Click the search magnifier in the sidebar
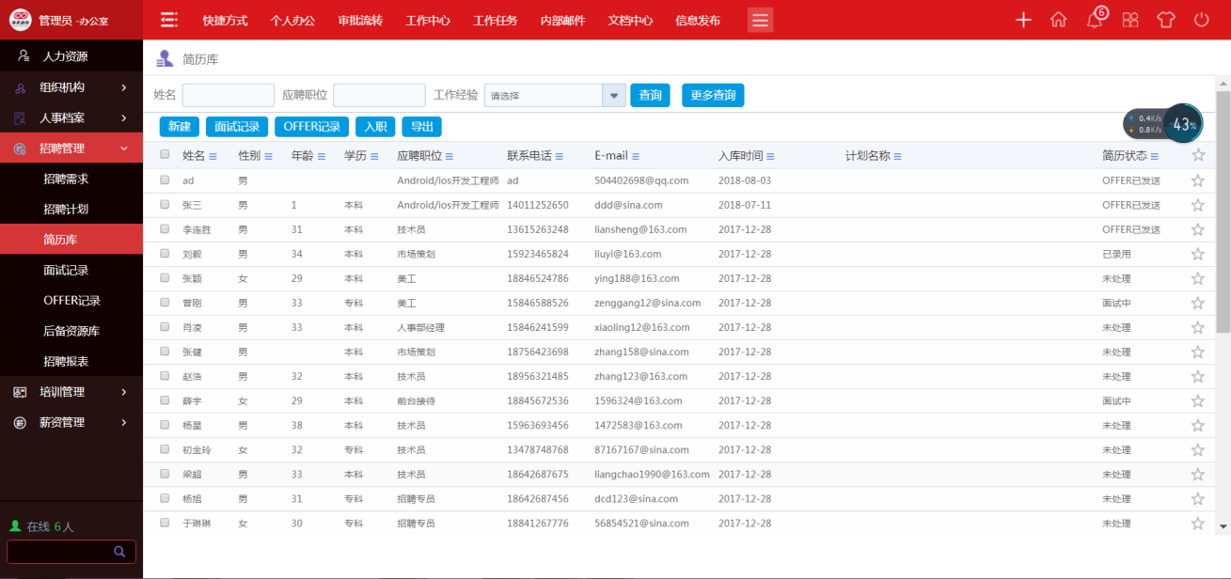 coord(118,552)
